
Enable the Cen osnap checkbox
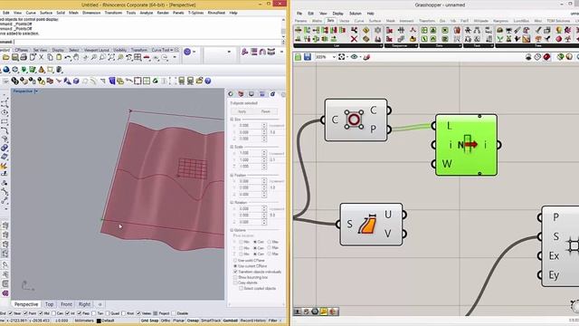tap(54, 313)
